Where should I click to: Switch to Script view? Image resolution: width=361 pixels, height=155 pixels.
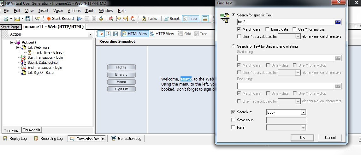[172, 19]
